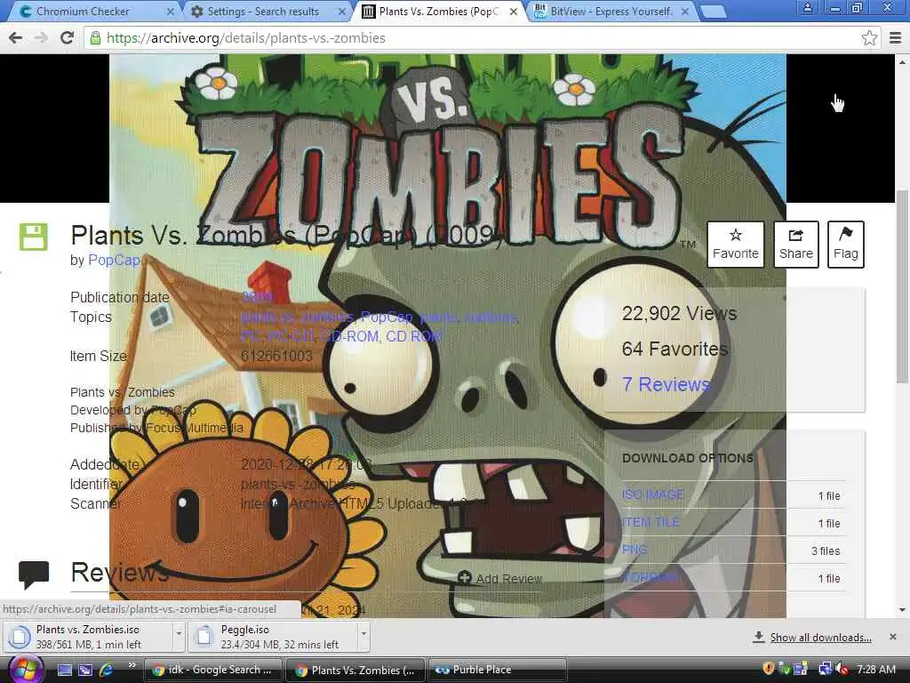This screenshot has height=683, width=910.
Task: Click Show Desktop in Quick Launch
Action: coord(64,670)
